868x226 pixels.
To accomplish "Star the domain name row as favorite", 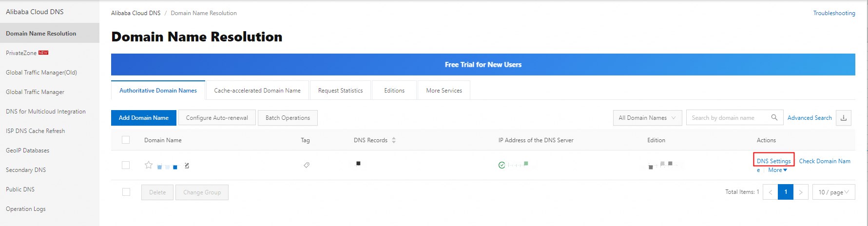I will (149, 165).
